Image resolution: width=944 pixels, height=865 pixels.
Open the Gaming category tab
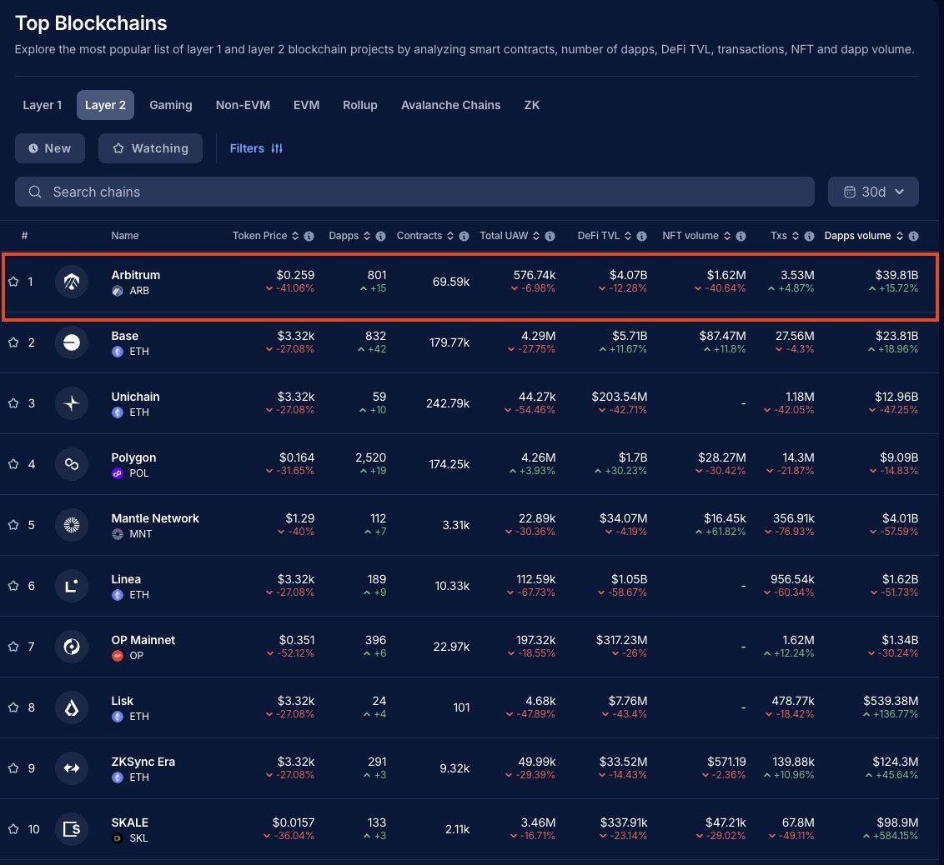(x=170, y=105)
